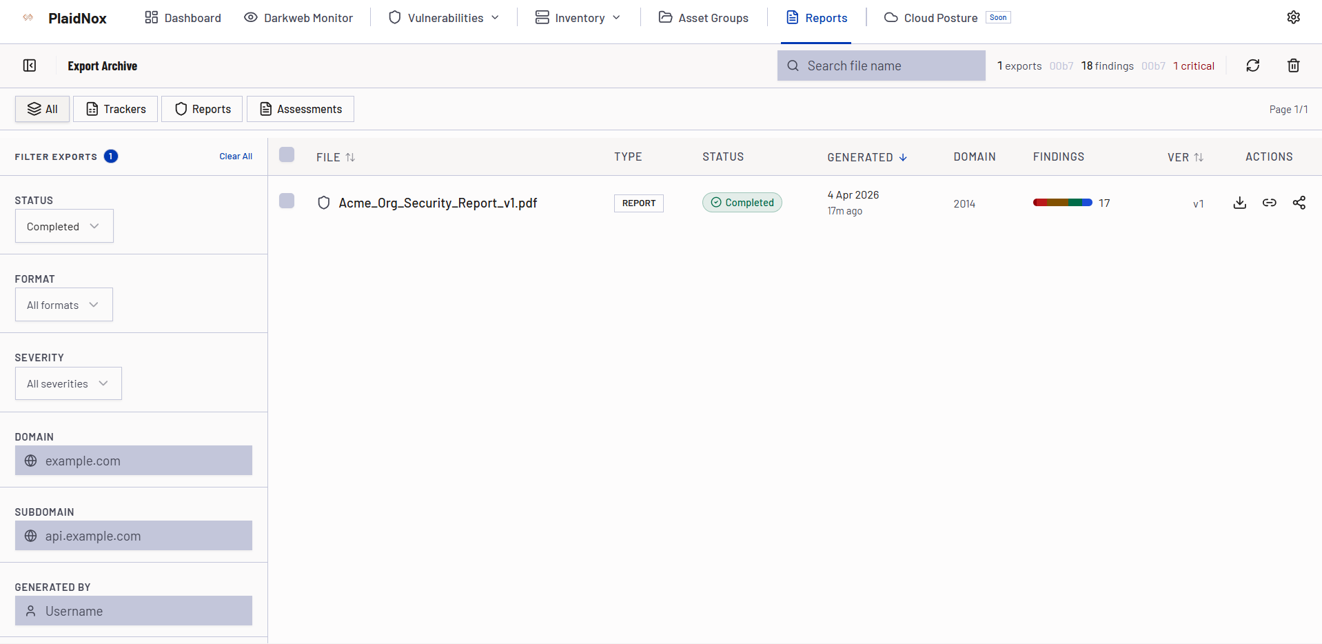Open the Status dropdown showing Completed
Image resolution: width=1322 pixels, height=644 pixels.
coord(64,226)
